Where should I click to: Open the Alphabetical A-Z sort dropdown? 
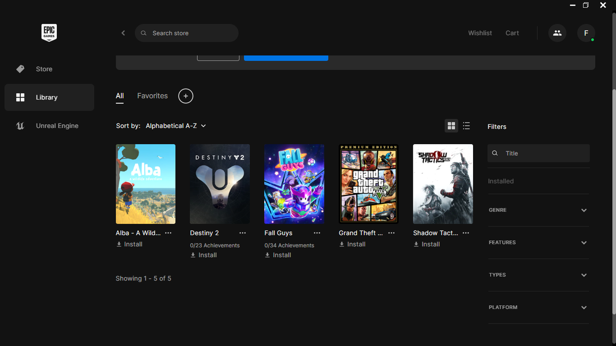[x=176, y=126]
